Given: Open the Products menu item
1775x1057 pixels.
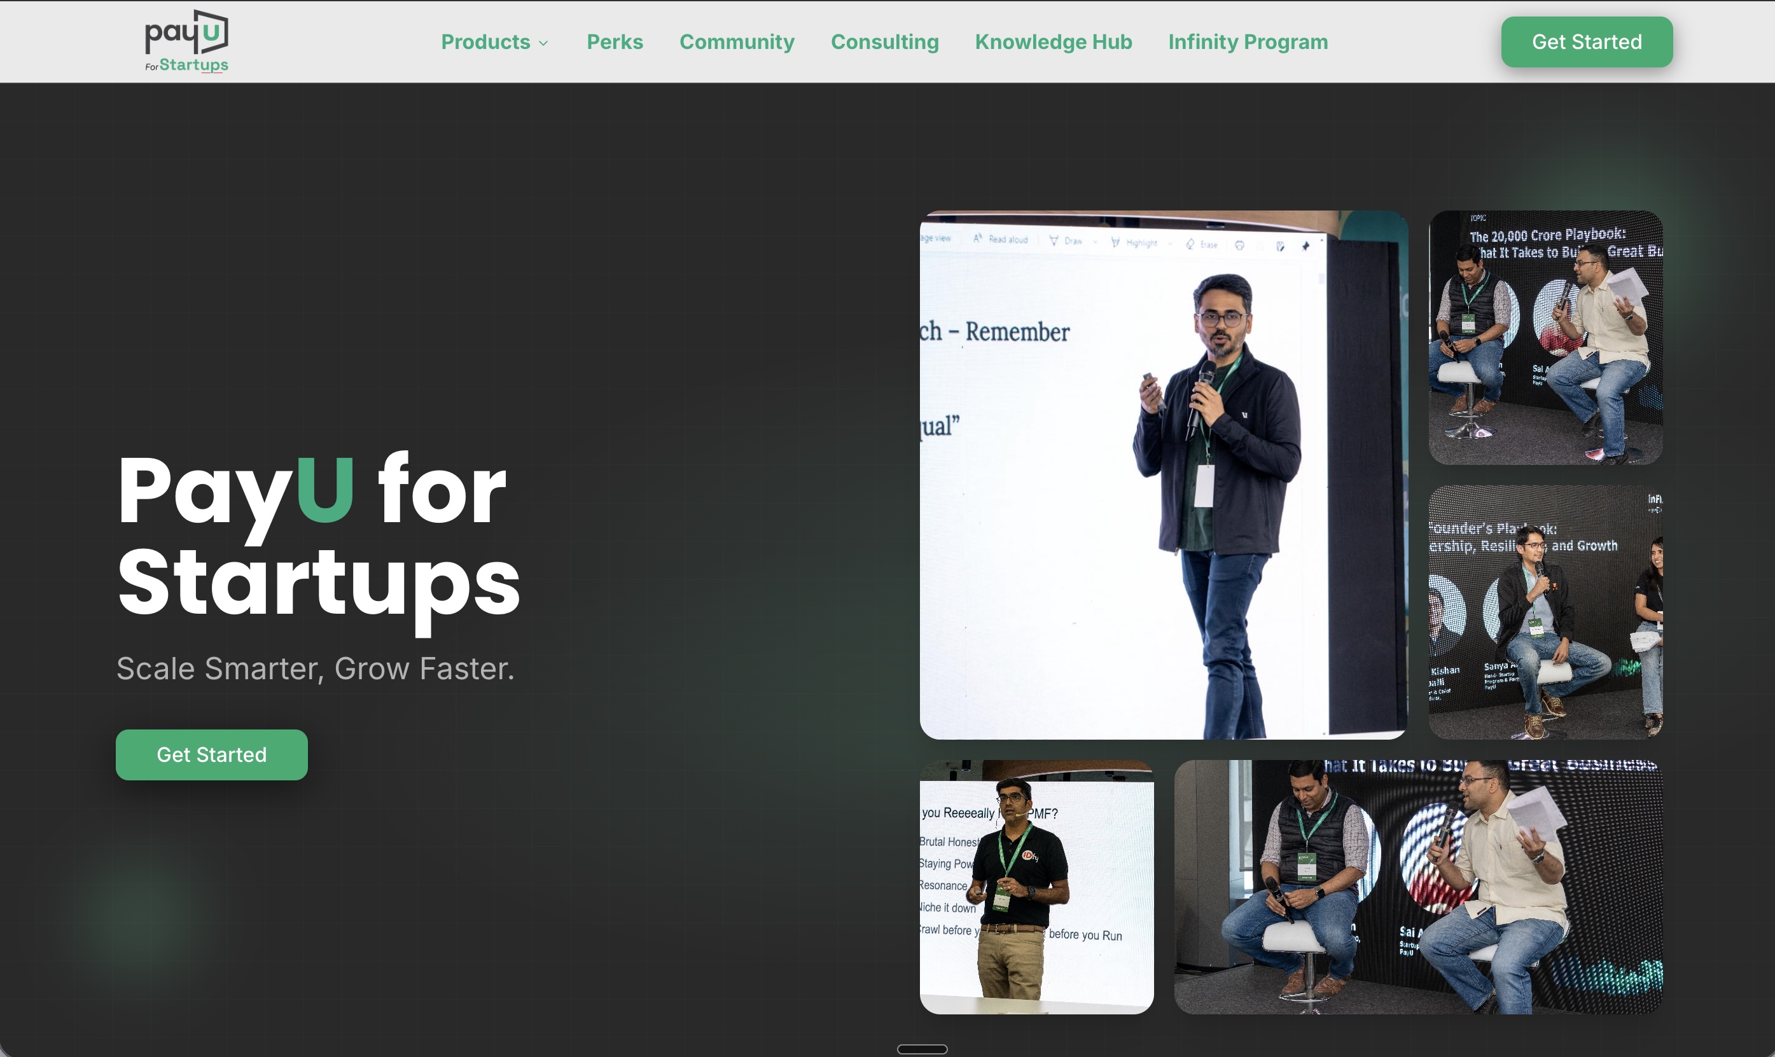Looking at the screenshot, I should [486, 42].
